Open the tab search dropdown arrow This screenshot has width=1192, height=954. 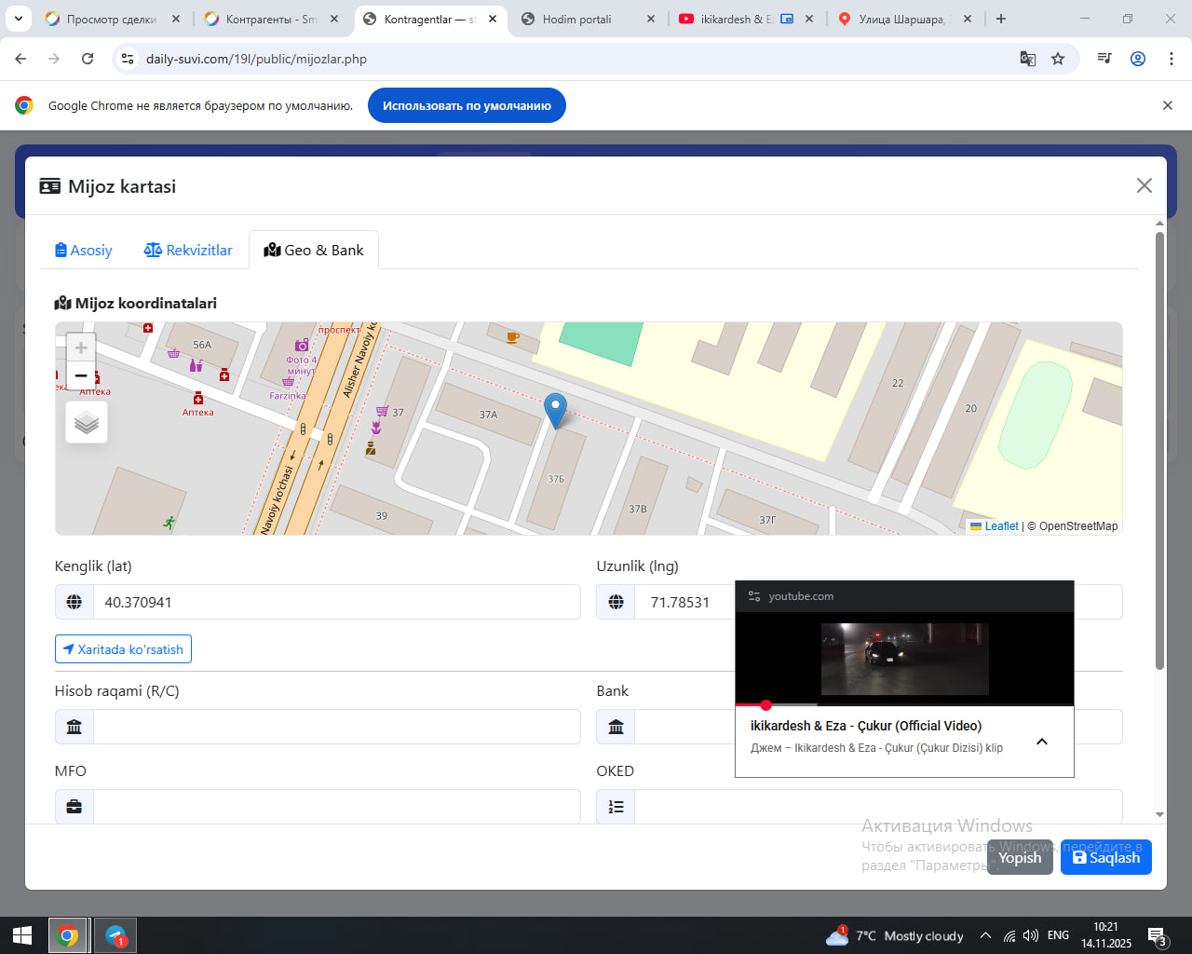click(19, 19)
